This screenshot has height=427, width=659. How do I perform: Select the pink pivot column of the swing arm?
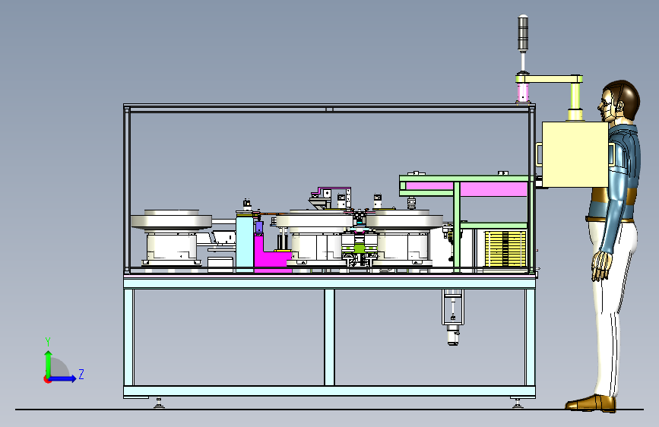pos(523,93)
